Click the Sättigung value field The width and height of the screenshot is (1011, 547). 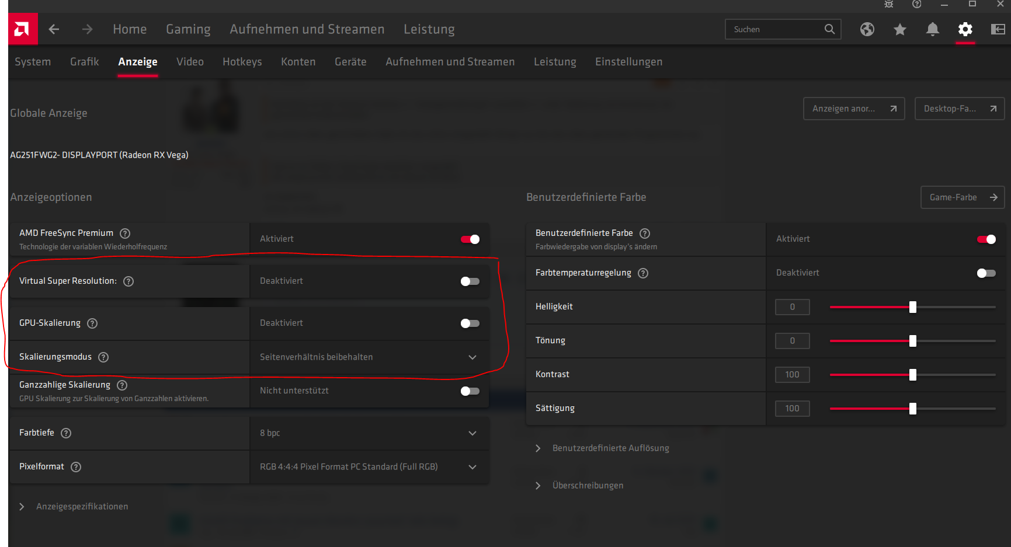[x=793, y=409]
